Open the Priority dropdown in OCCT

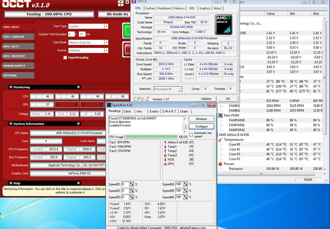click(106, 50)
